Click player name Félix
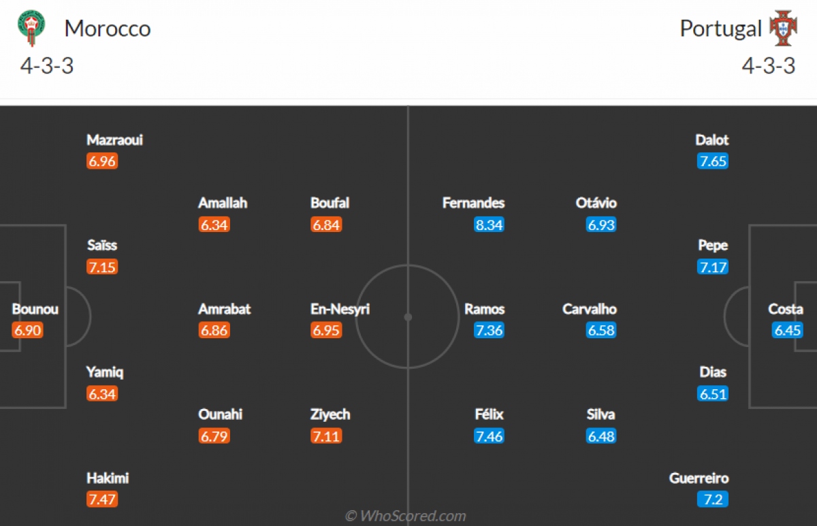Viewport: 817px width, 526px height. 490,414
